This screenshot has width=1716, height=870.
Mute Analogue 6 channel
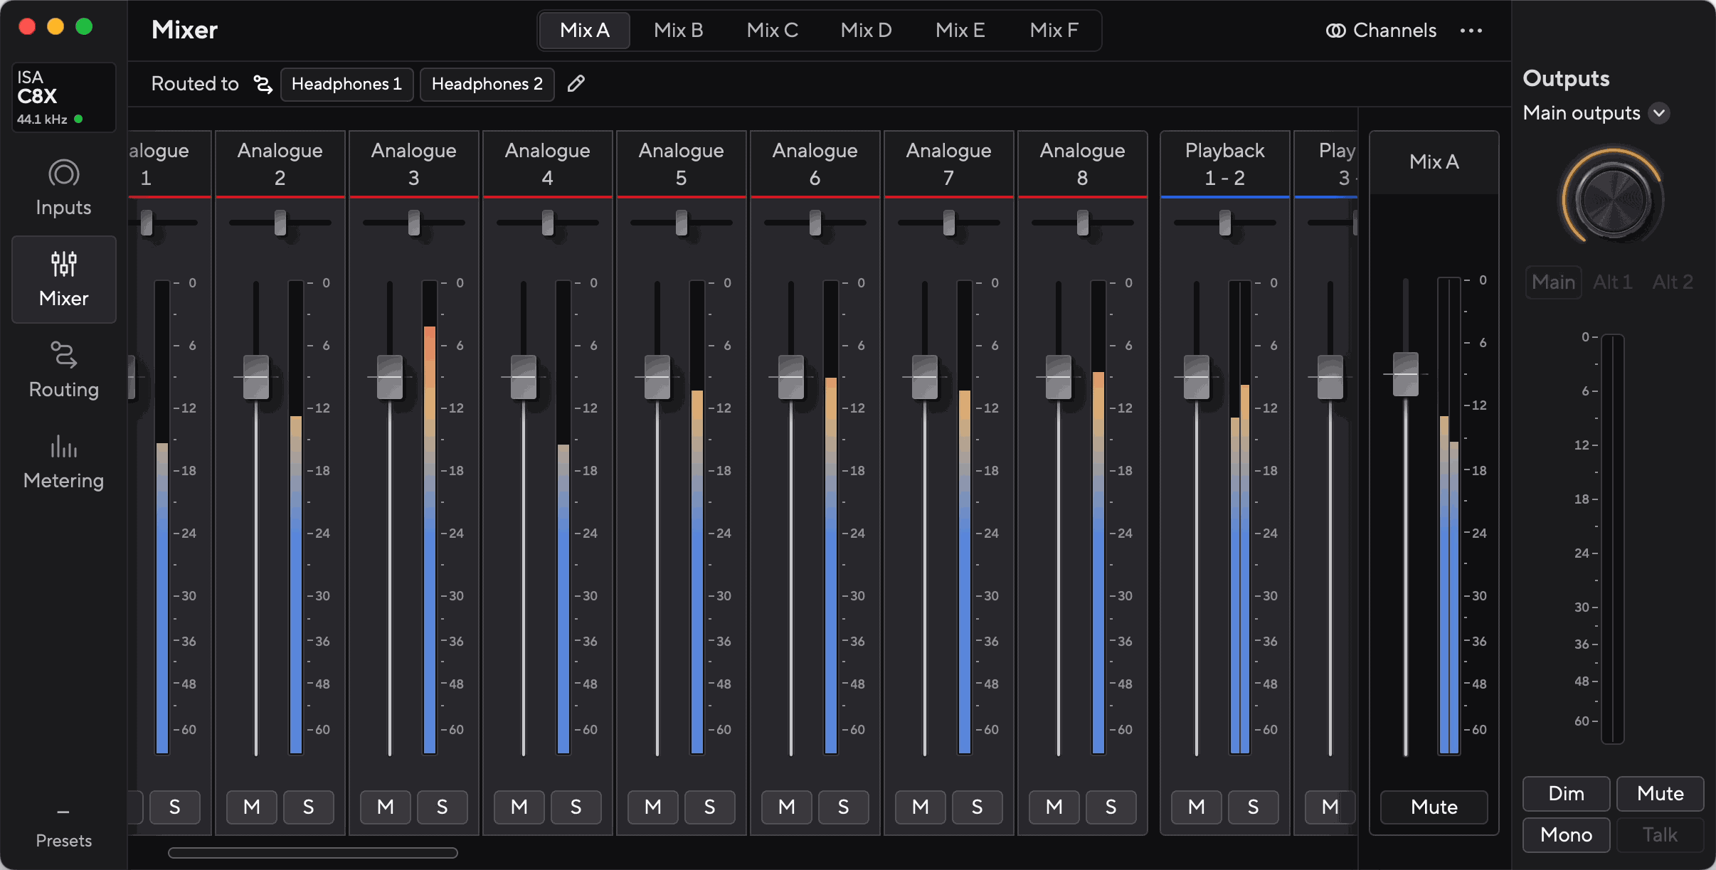pyautogui.click(x=787, y=807)
